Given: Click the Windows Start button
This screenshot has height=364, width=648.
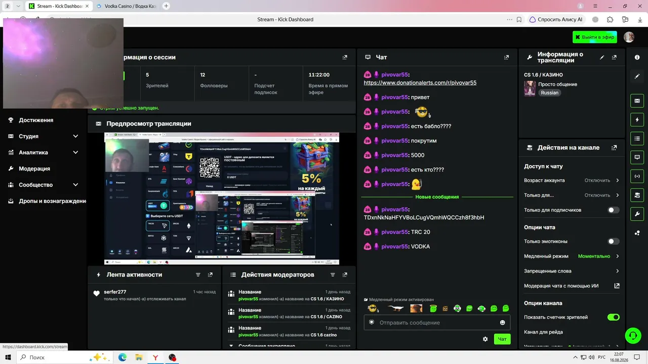Looking at the screenshot, I should (8, 357).
